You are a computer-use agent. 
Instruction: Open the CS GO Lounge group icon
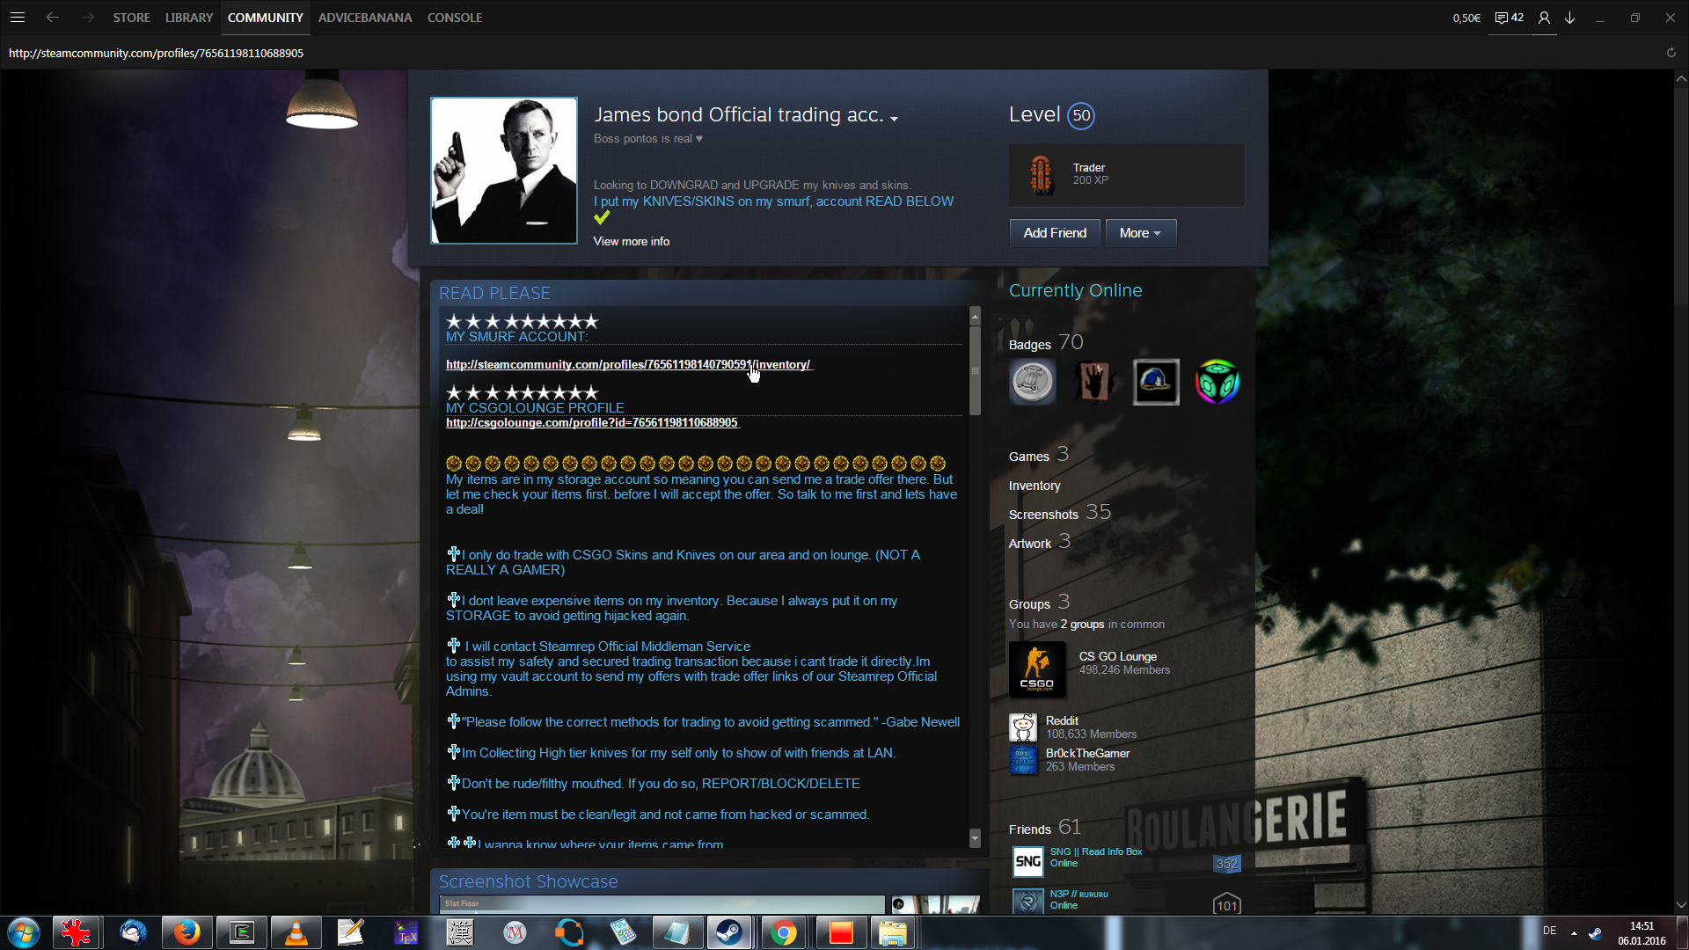click(1036, 669)
